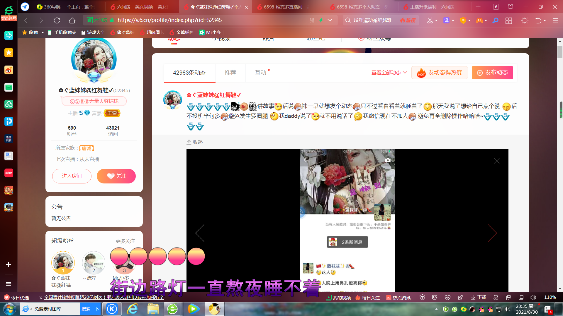Open a new browser tab
This screenshot has width=563, height=316.
click(478, 7)
